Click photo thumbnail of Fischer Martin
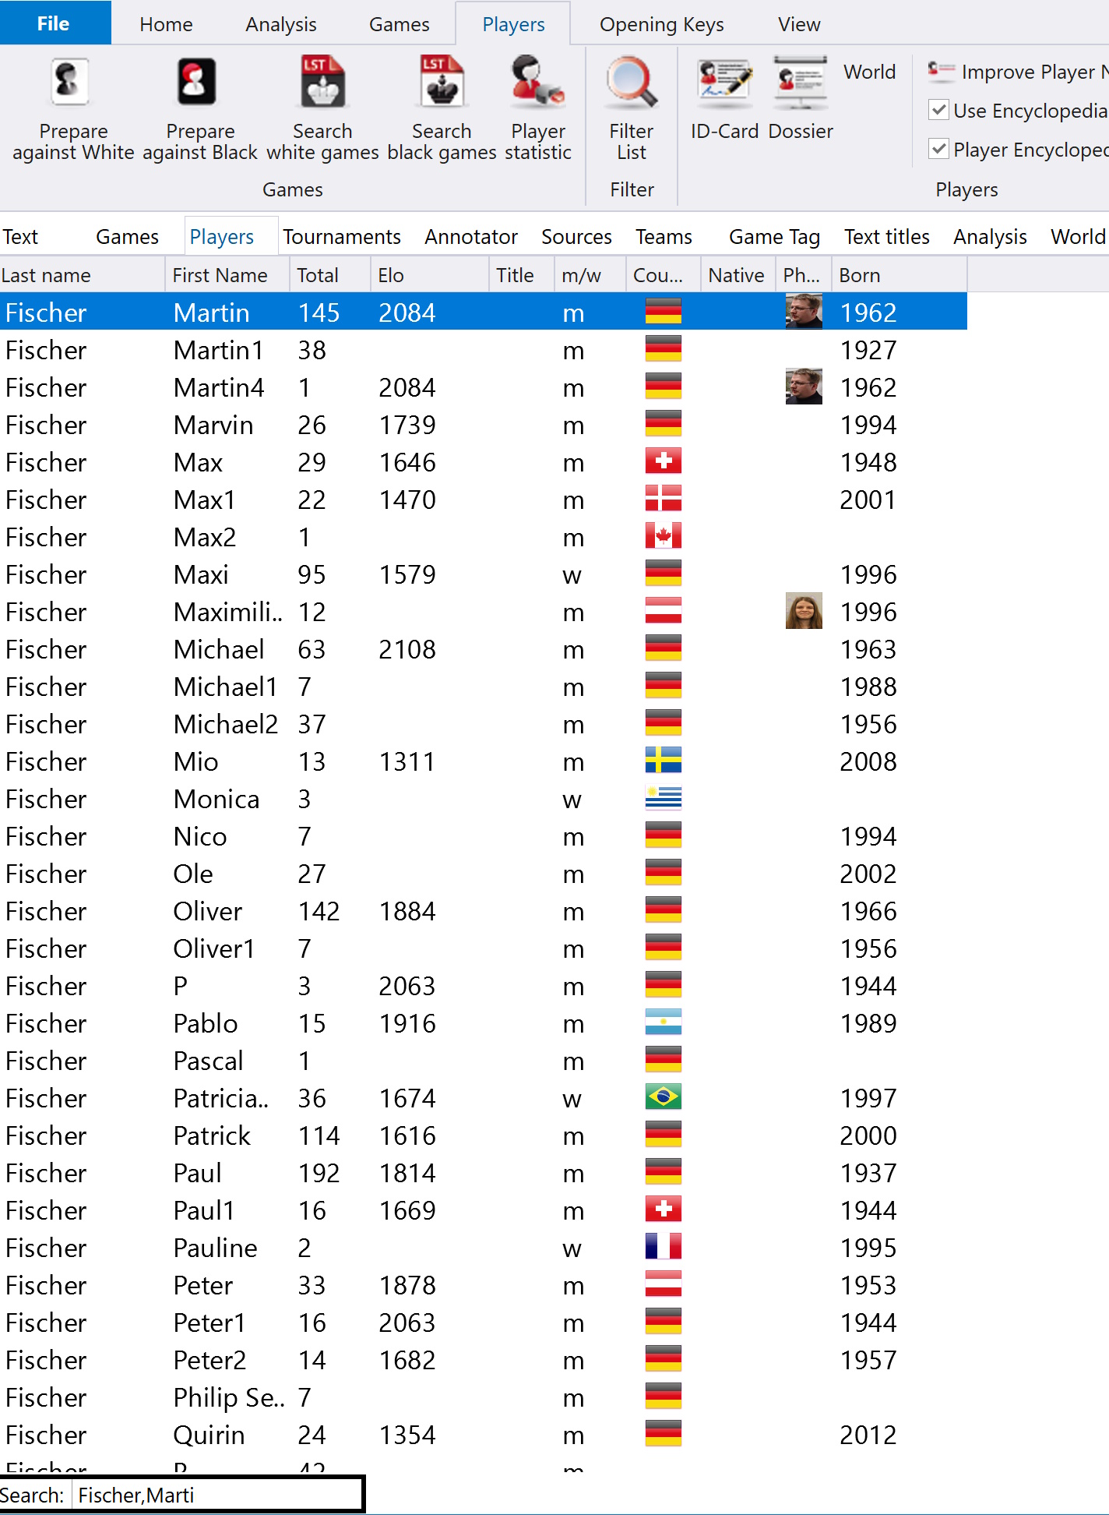 804,311
